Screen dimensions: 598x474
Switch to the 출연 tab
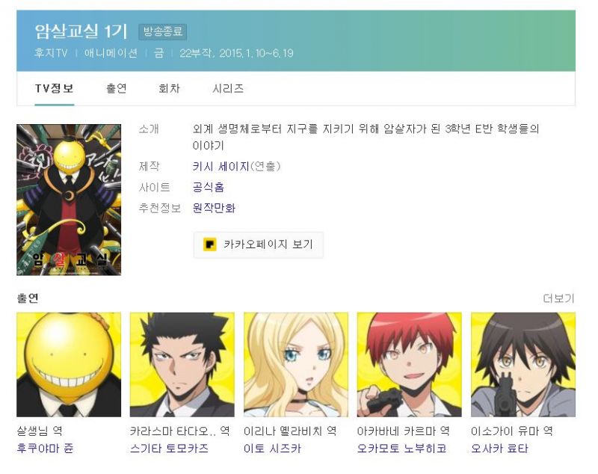(x=117, y=88)
